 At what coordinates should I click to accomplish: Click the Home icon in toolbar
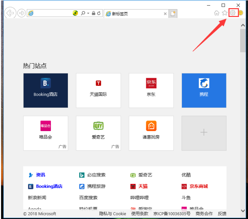[x=217, y=13]
